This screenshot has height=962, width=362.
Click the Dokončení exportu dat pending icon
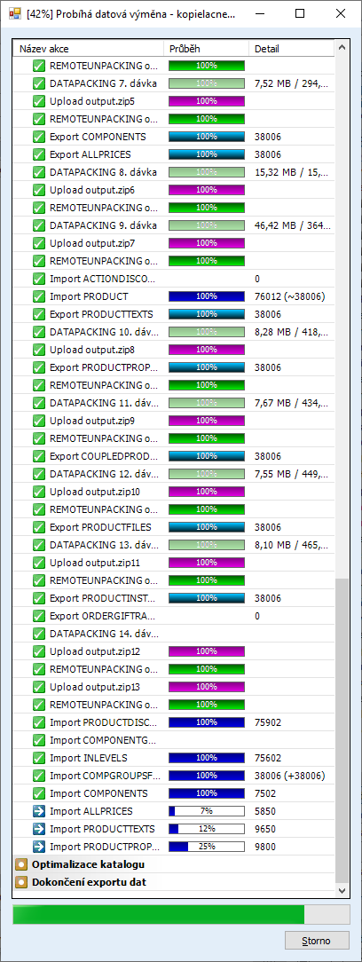pyautogui.click(x=22, y=883)
